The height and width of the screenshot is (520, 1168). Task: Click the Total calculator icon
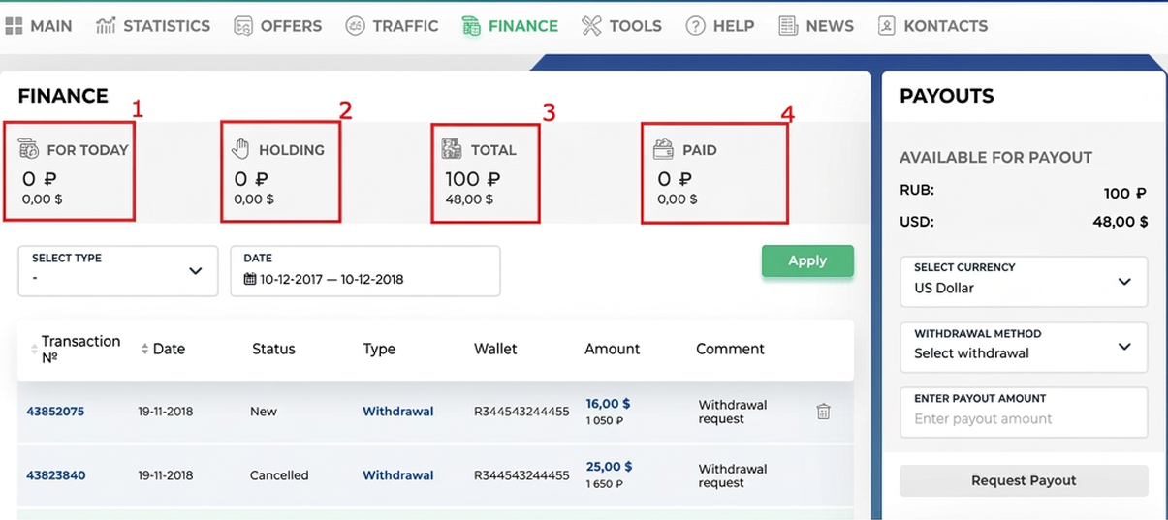pyautogui.click(x=452, y=148)
